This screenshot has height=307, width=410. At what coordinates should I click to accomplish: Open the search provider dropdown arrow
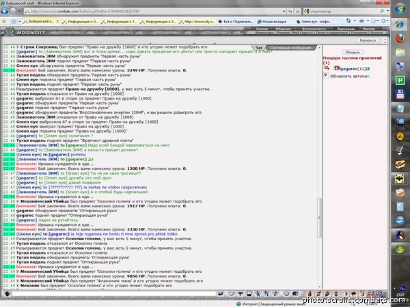pyautogui.click(x=387, y=11)
